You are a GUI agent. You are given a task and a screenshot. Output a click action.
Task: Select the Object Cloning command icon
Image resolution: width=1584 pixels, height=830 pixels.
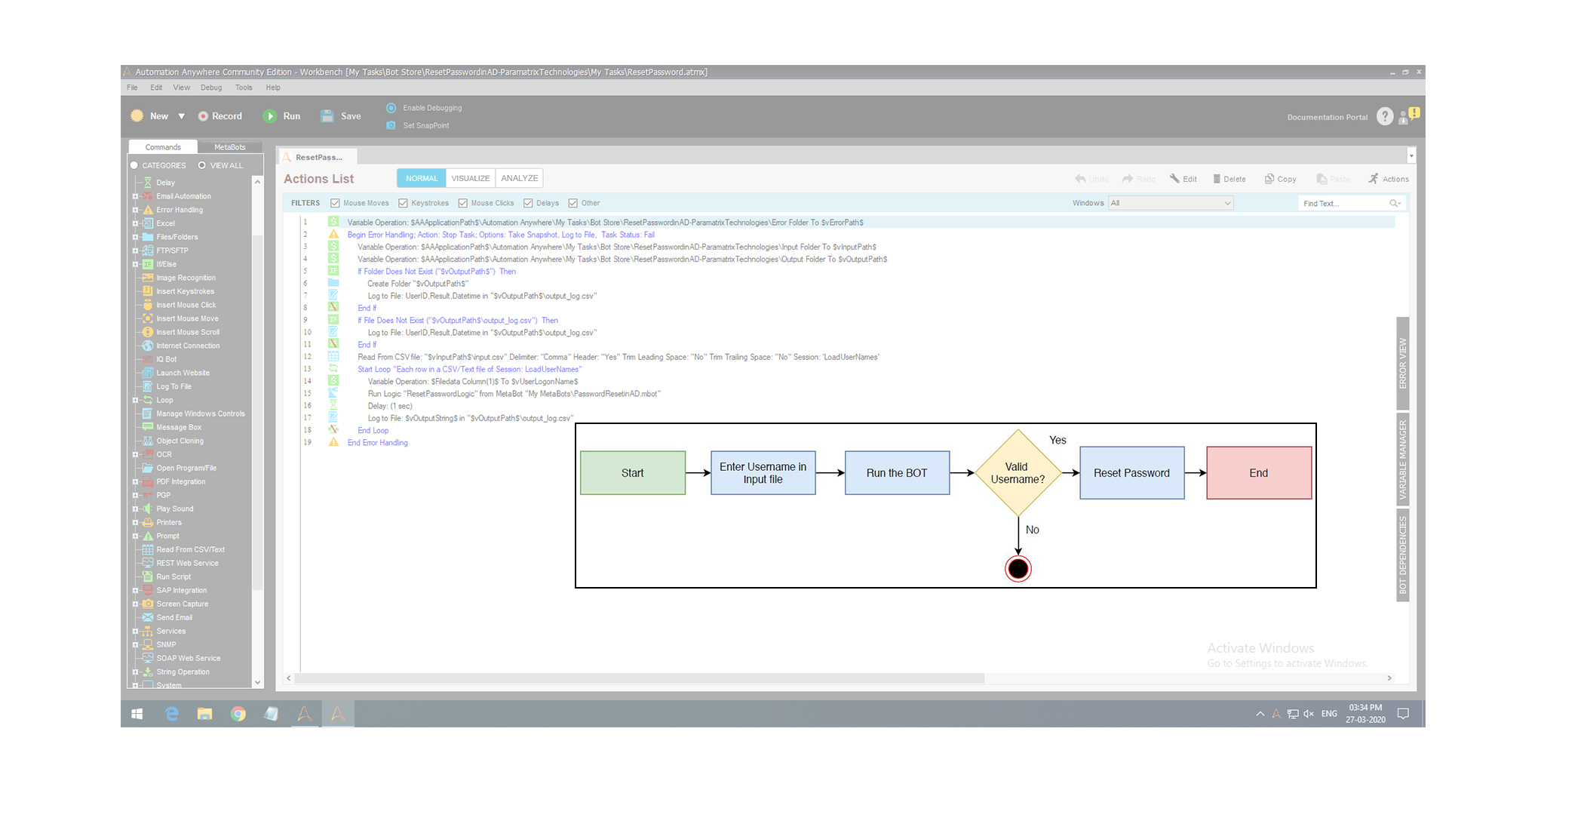click(148, 441)
